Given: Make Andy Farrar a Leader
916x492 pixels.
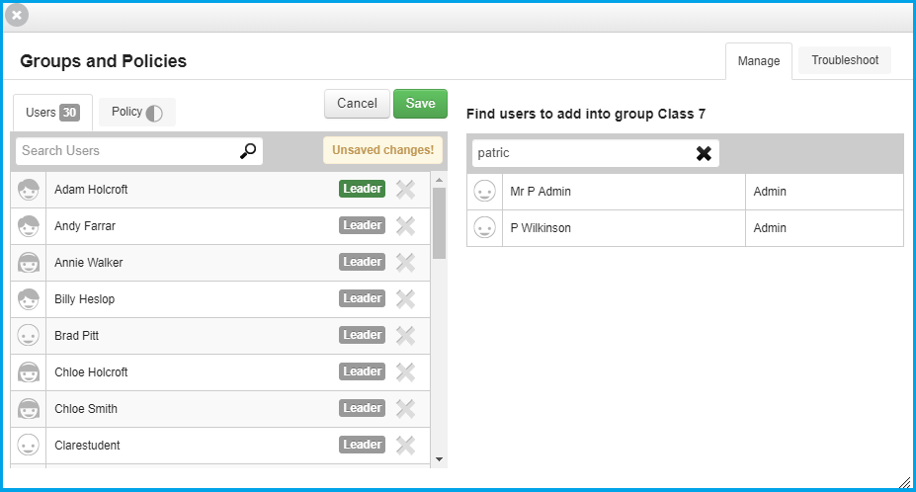Looking at the screenshot, I should click(x=363, y=225).
